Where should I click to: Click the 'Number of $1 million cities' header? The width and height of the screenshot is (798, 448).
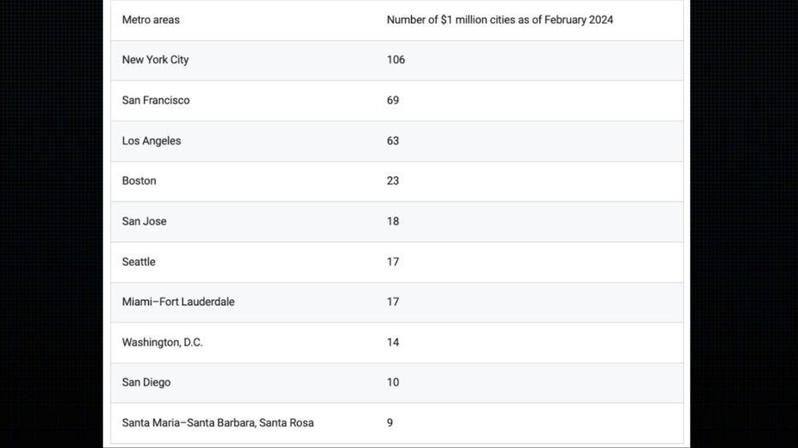(499, 20)
